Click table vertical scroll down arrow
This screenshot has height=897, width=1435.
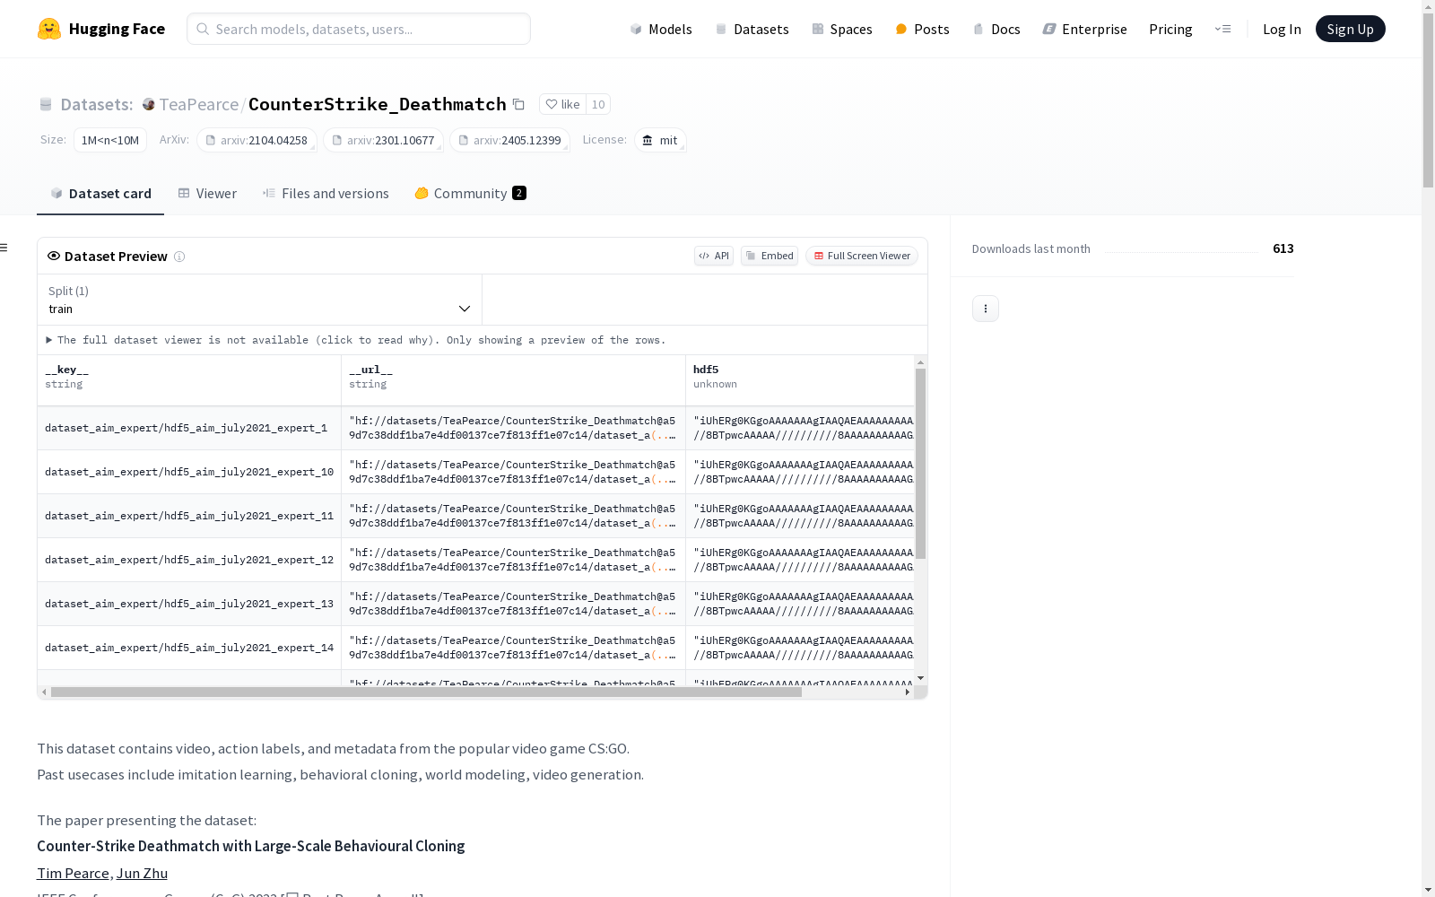pyautogui.click(x=920, y=678)
